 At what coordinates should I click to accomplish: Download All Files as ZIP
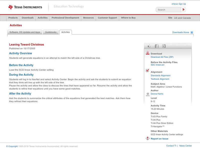pos(163,57)
